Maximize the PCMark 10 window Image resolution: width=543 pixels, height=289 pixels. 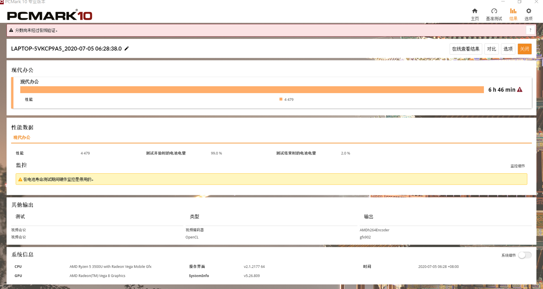tap(519, 2)
